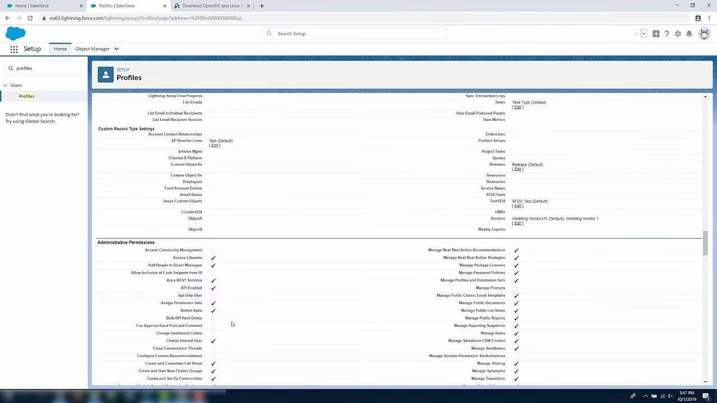Close the Home | Salesforce tab
Screen dimensions: 717x403
(x=81, y=6)
